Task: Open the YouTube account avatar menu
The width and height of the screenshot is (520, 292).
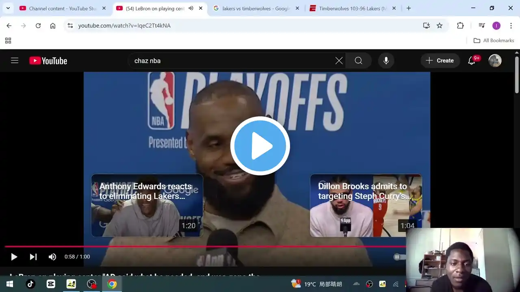Action: tap(495, 60)
